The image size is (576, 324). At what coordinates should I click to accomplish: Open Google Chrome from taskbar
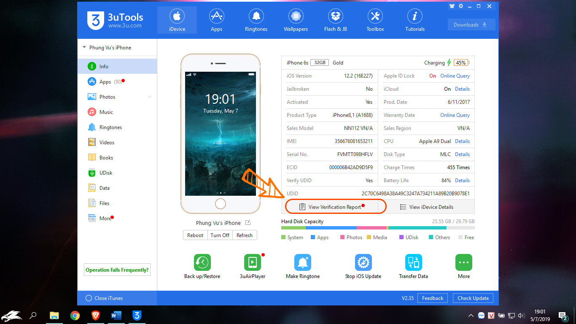coord(75,315)
